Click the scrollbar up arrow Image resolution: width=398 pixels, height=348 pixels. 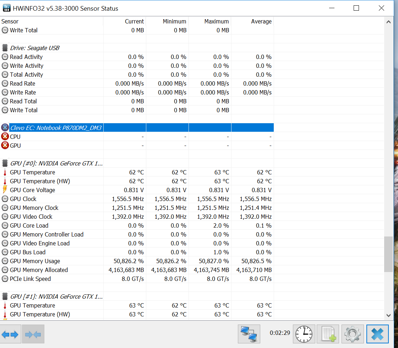point(388,22)
